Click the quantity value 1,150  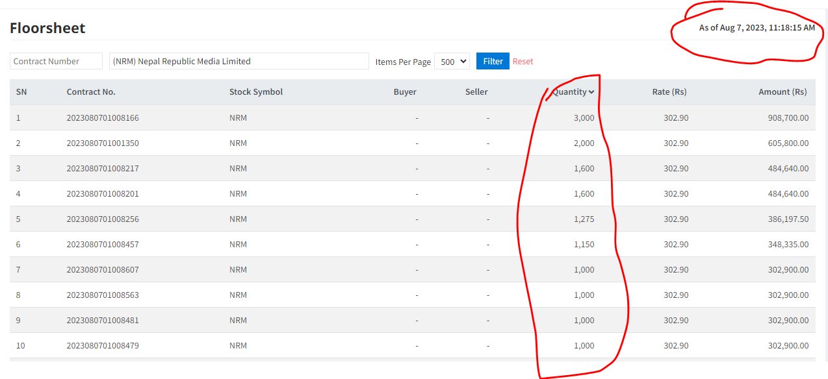coord(584,244)
